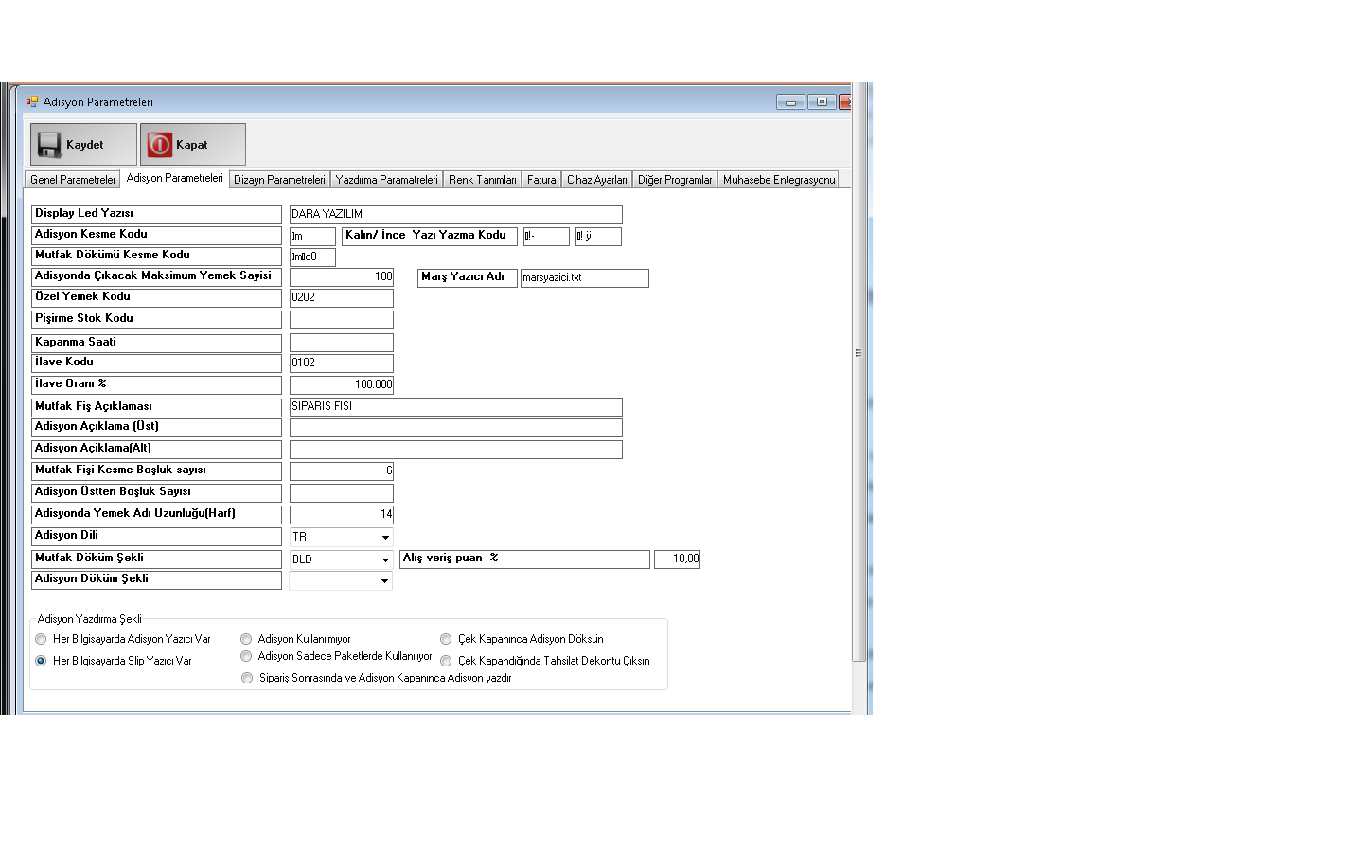Click second Kalın/İnce Yazı Yazma Kodu field
The width and height of the screenshot is (1363, 852).
pyautogui.click(x=598, y=237)
